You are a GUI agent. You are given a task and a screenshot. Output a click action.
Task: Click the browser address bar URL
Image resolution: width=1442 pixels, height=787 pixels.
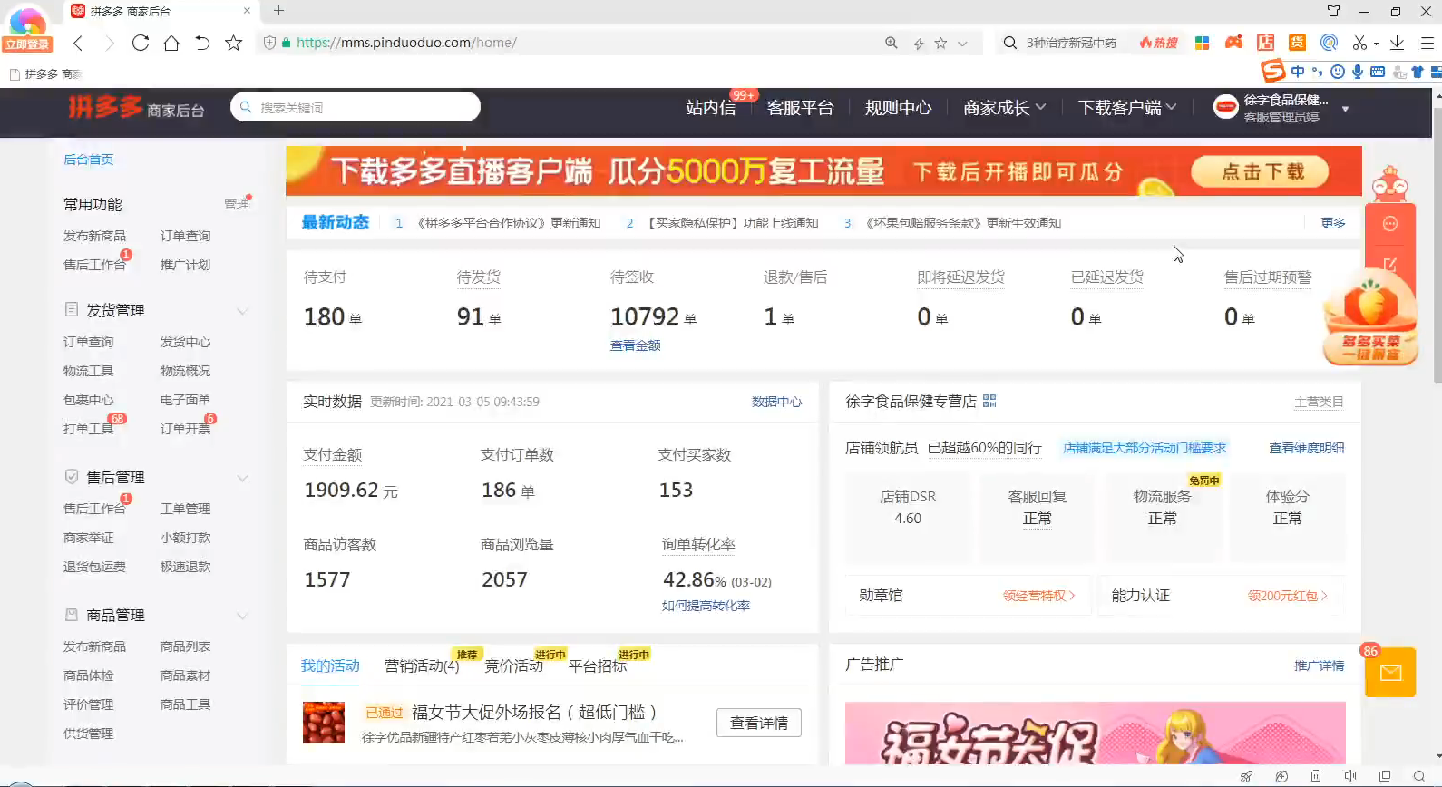pyautogui.click(x=406, y=43)
